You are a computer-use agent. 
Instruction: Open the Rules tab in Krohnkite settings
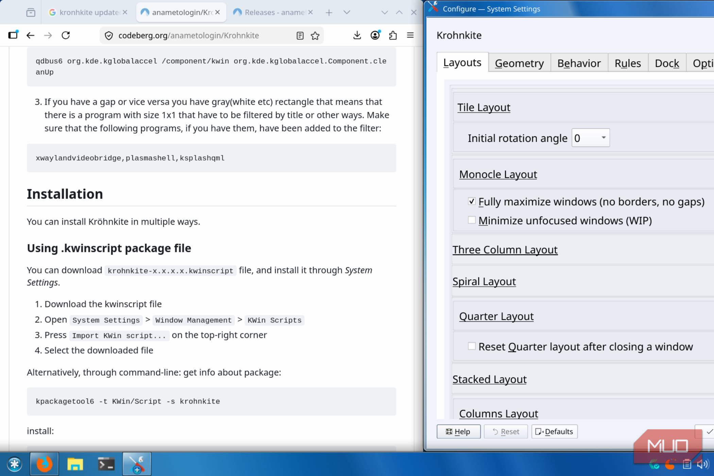tap(628, 63)
